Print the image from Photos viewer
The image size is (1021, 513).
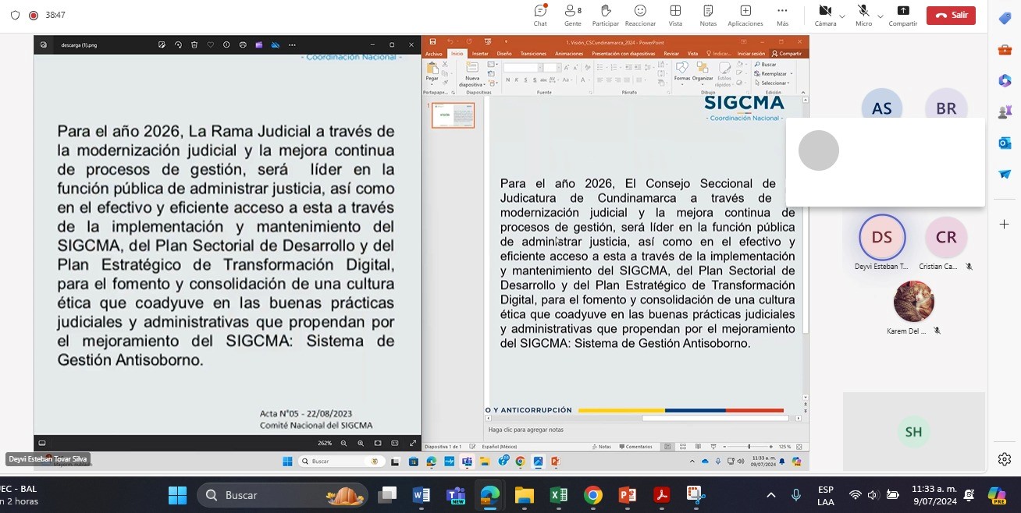click(243, 45)
